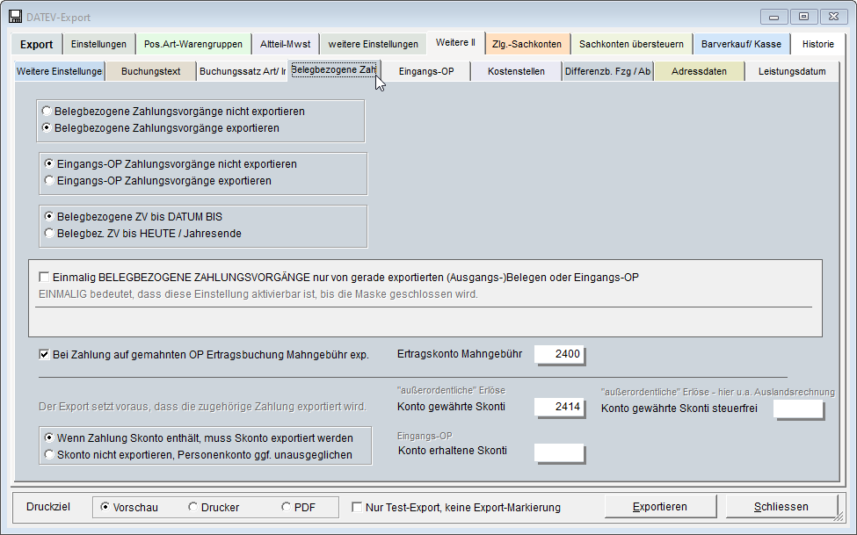Screen dimensions: 857x535
Task: Select Belegbezogene Zahlungsvorgänge exportieren radio
Action: pyautogui.click(x=161, y=128)
